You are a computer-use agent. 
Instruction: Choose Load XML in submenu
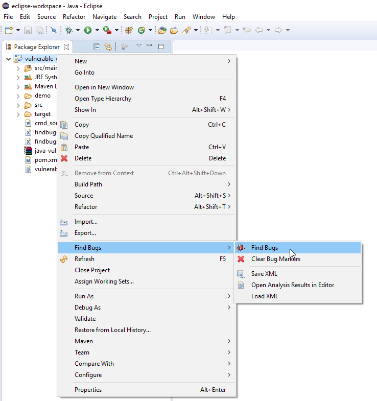pyautogui.click(x=298, y=296)
